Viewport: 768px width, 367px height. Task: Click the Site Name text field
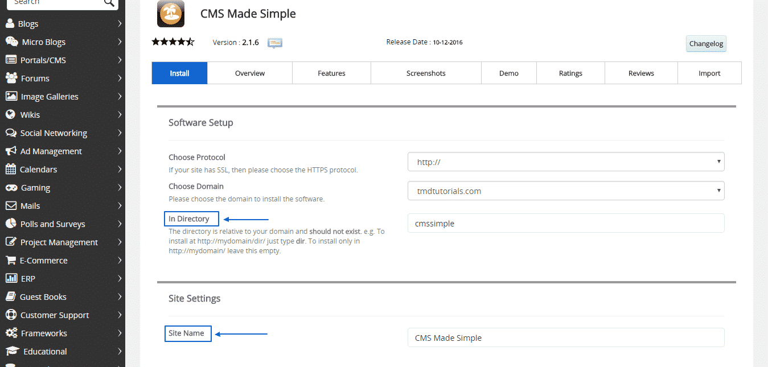tap(565, 338)
